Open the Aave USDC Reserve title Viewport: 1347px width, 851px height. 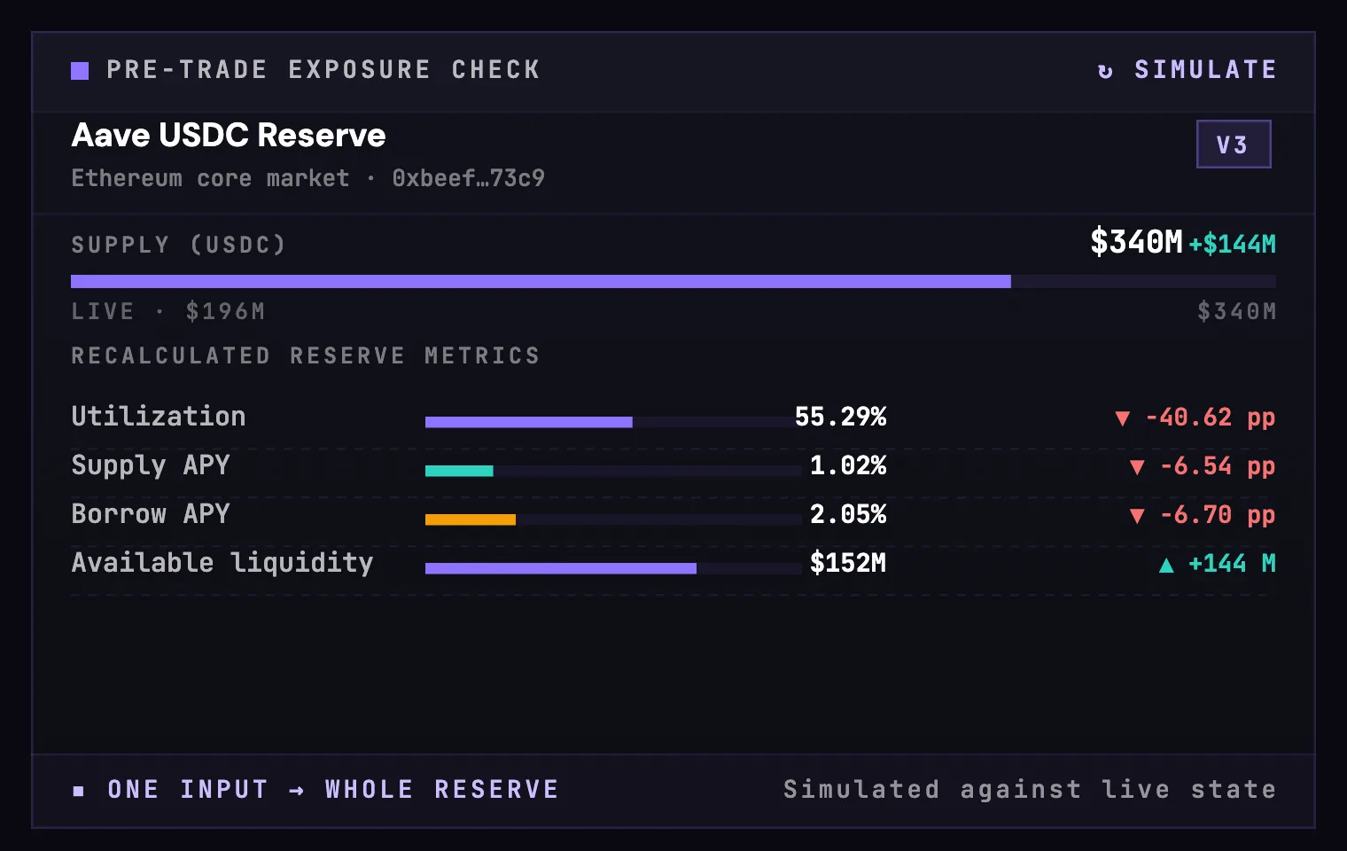pos(229,136)
